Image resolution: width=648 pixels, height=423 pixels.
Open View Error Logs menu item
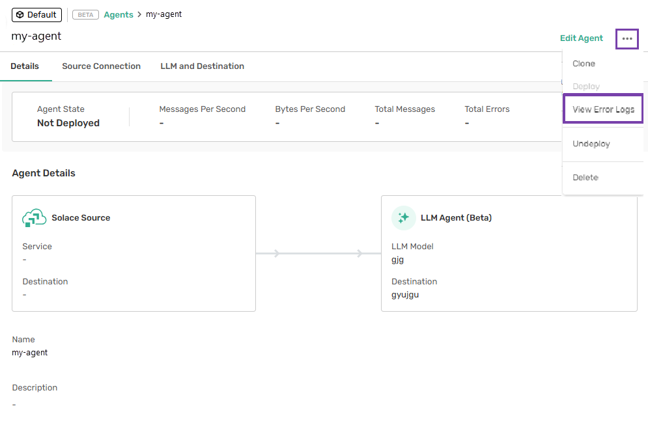tap(603, 109)
